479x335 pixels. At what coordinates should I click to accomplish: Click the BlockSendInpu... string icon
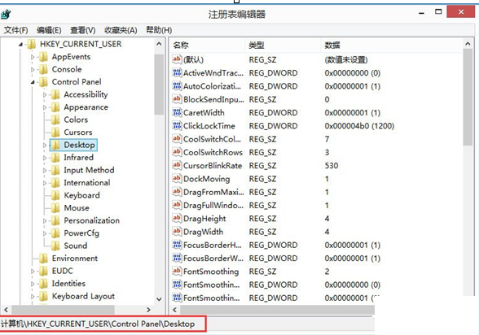point(177,99)
